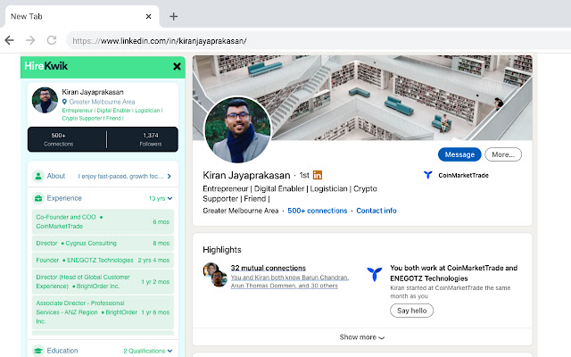Click Kiran Jayaprakasan name in HireKwik panel
The height and width of the screenshot is (357, 571).
pos(93,92)
